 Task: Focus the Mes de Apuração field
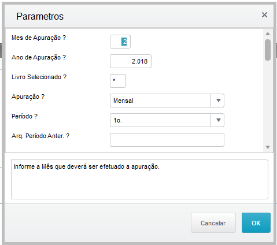coord(120,42)
